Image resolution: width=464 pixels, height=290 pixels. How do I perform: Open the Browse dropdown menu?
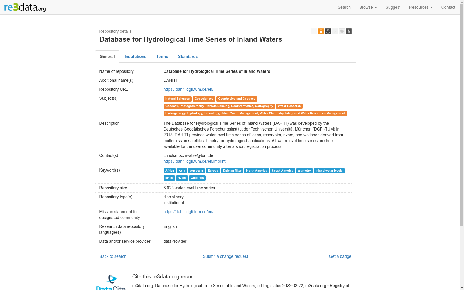368,7
